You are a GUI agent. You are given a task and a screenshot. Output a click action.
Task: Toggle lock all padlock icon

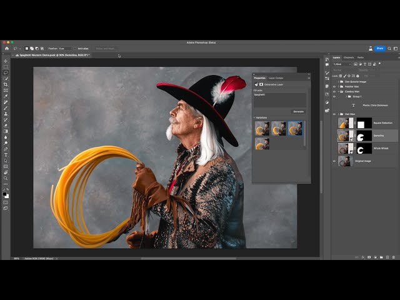(357, 76)
